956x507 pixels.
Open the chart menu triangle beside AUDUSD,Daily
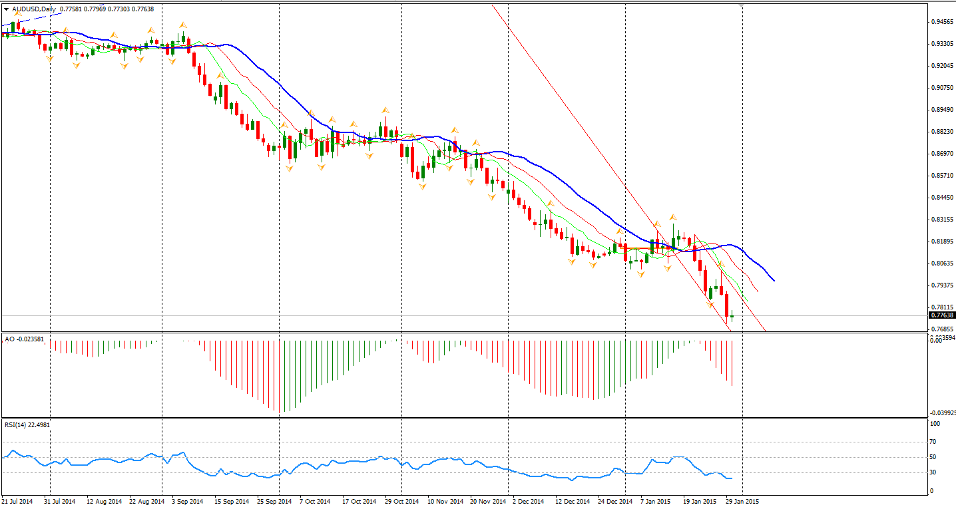click(6, 9)
